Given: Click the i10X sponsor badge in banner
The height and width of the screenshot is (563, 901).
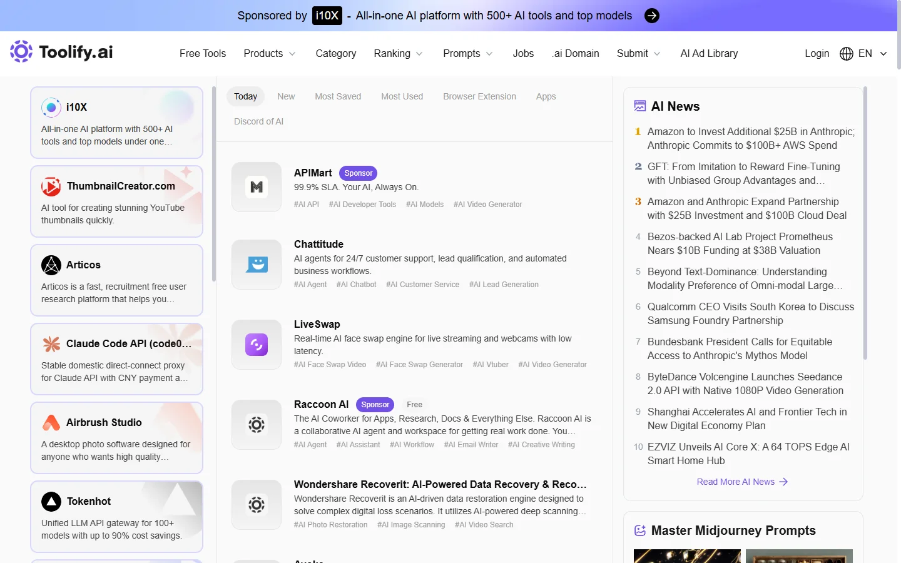Looking at the screenshot, I should (x=327, y=16).
